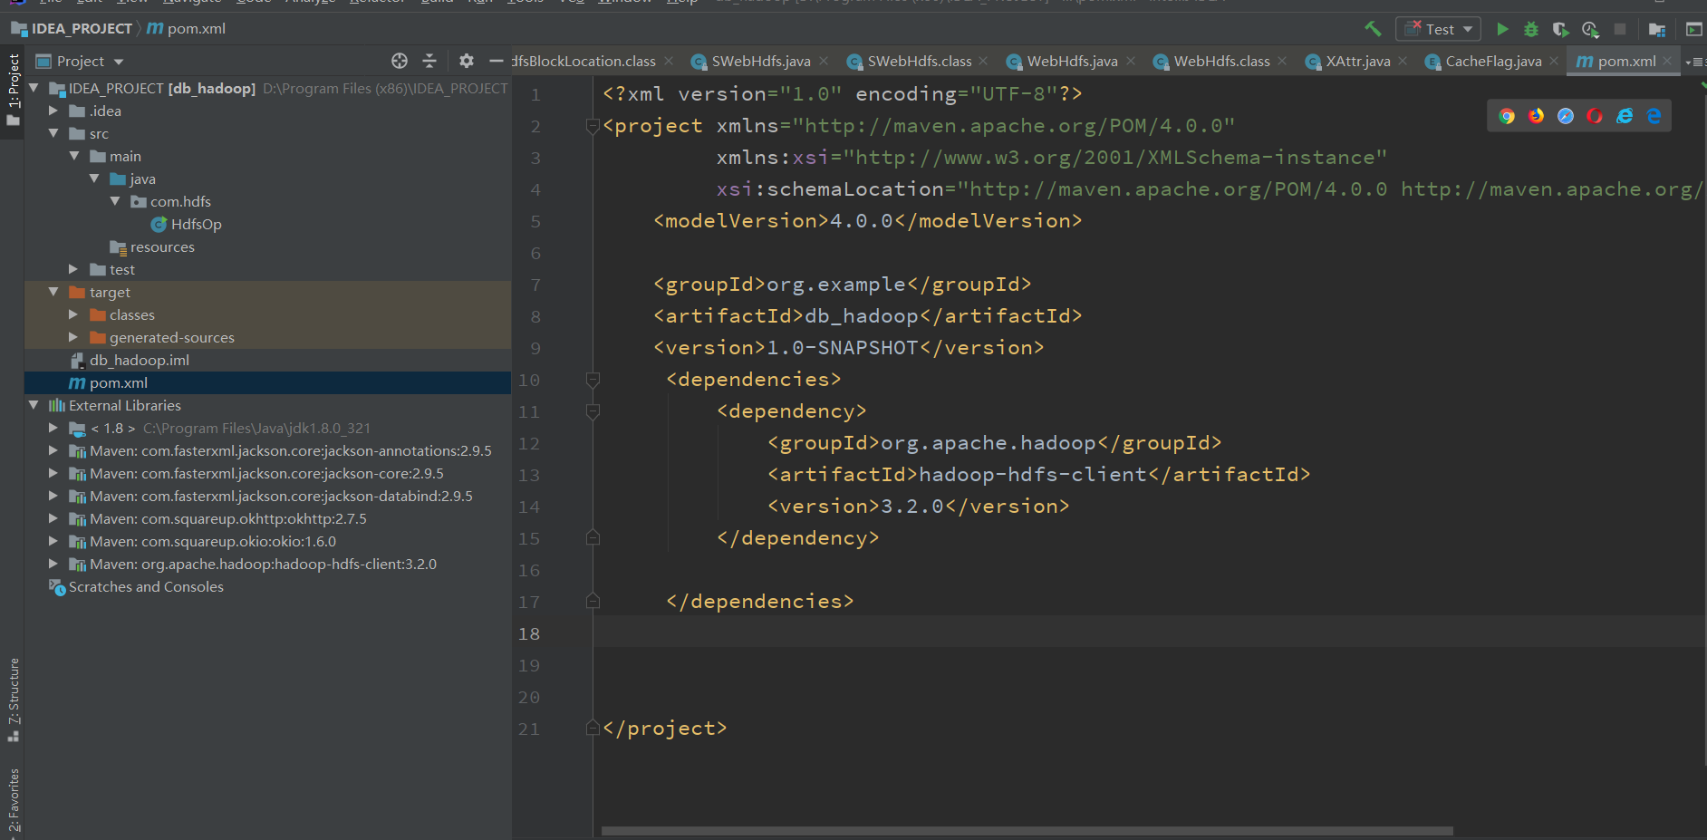Viewport: 1707px width, 840px height.
Task: Open the Test run configuration dropdown
Action: 1439,29
